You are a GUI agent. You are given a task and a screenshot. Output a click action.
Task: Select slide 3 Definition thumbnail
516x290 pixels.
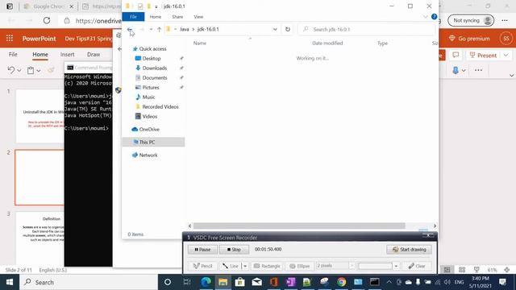pos(40,238)
